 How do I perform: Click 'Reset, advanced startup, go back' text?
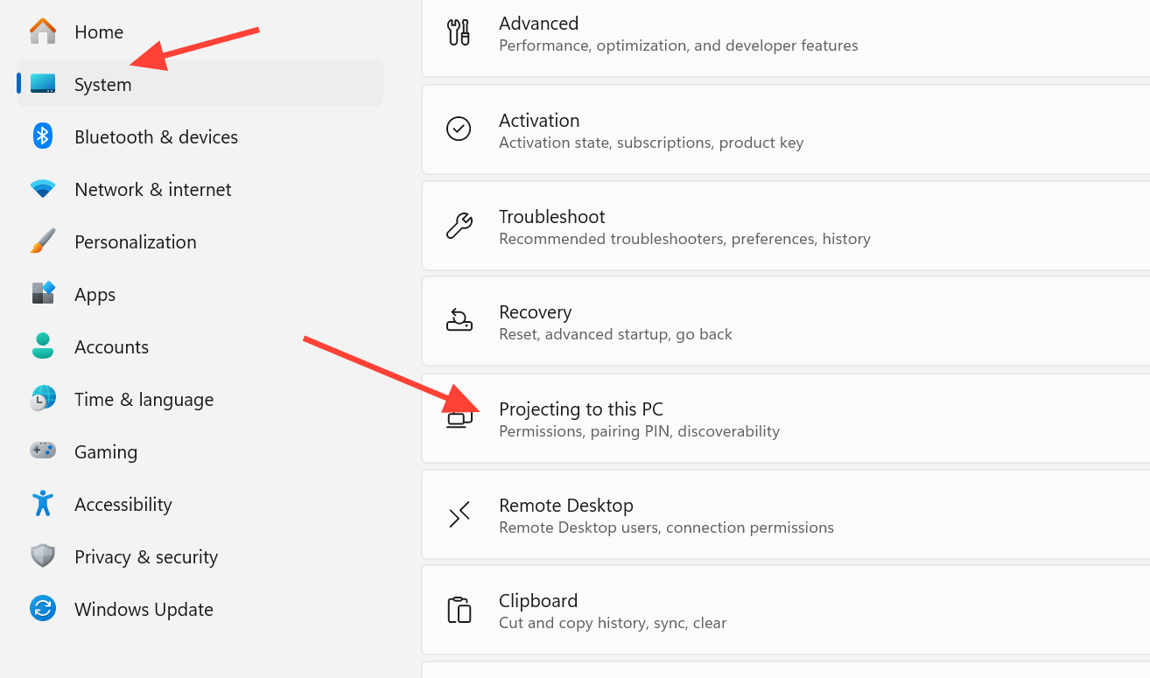click(x=615, y=334)
